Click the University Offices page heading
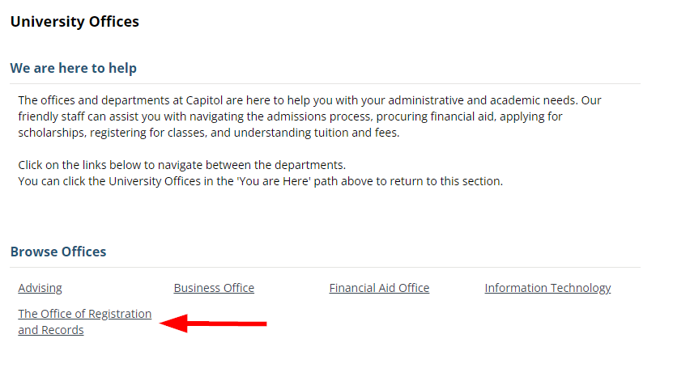 [x=75, y=22]
